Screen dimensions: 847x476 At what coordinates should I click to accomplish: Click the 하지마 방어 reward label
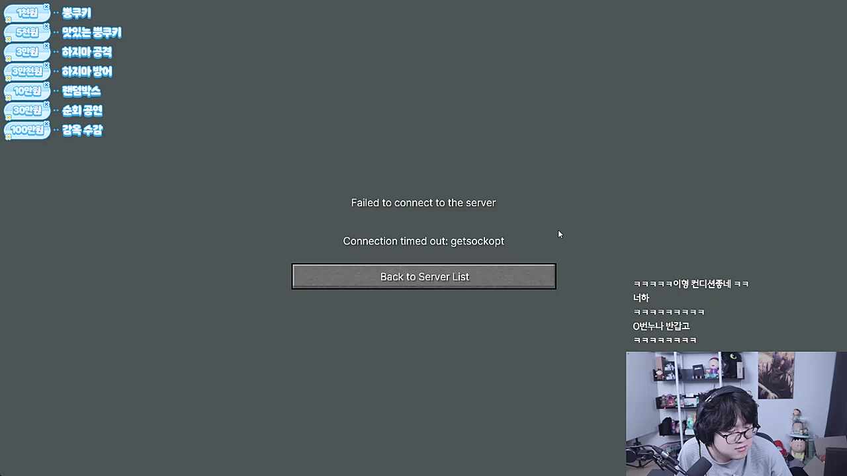(87, 71)
